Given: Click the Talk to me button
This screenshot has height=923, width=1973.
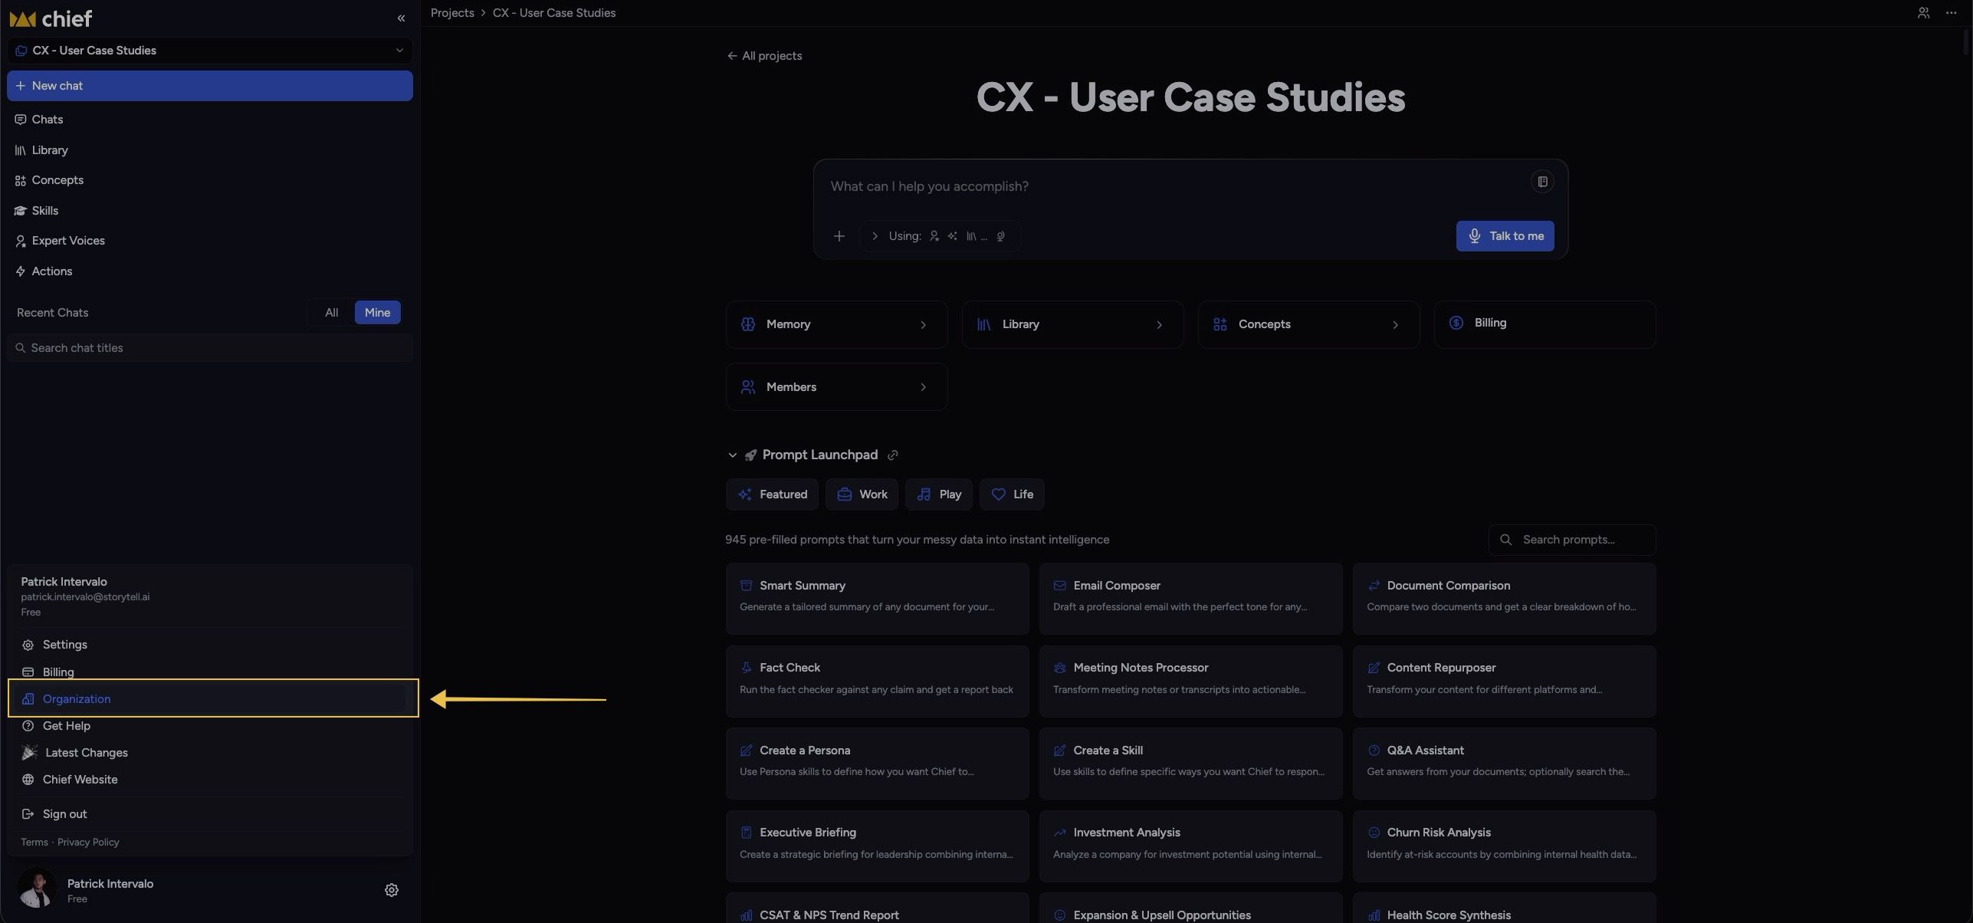Looking at the screenshot, I should [1505, 236].
